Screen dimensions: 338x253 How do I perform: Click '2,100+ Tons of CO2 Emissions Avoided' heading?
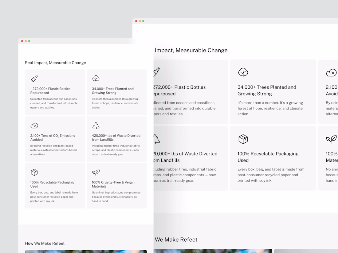point(53,137)
